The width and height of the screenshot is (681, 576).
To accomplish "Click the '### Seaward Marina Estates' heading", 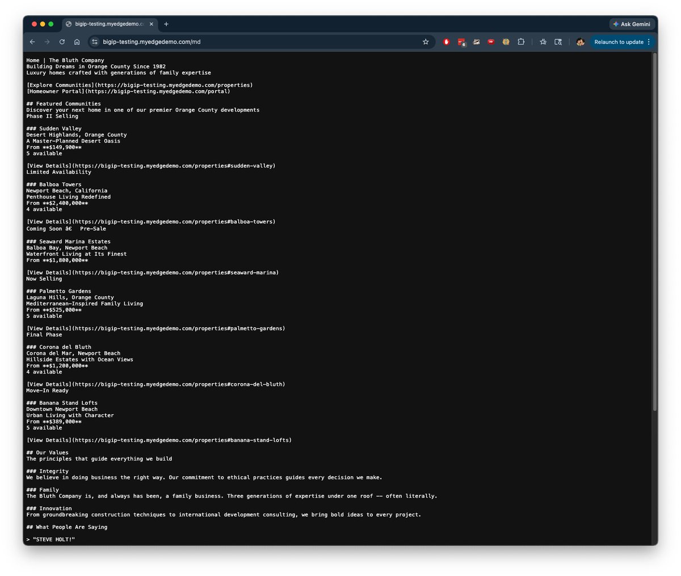I will click(x=68, y=242).
